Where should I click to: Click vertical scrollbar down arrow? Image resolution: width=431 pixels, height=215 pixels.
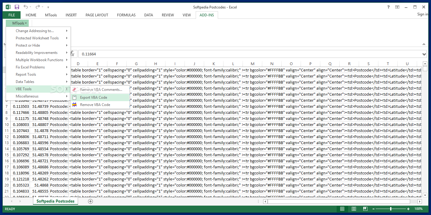pos(425,195)
